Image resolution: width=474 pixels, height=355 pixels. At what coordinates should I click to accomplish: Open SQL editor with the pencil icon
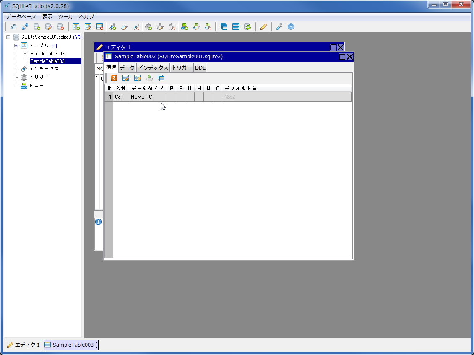tap(263, 27)
